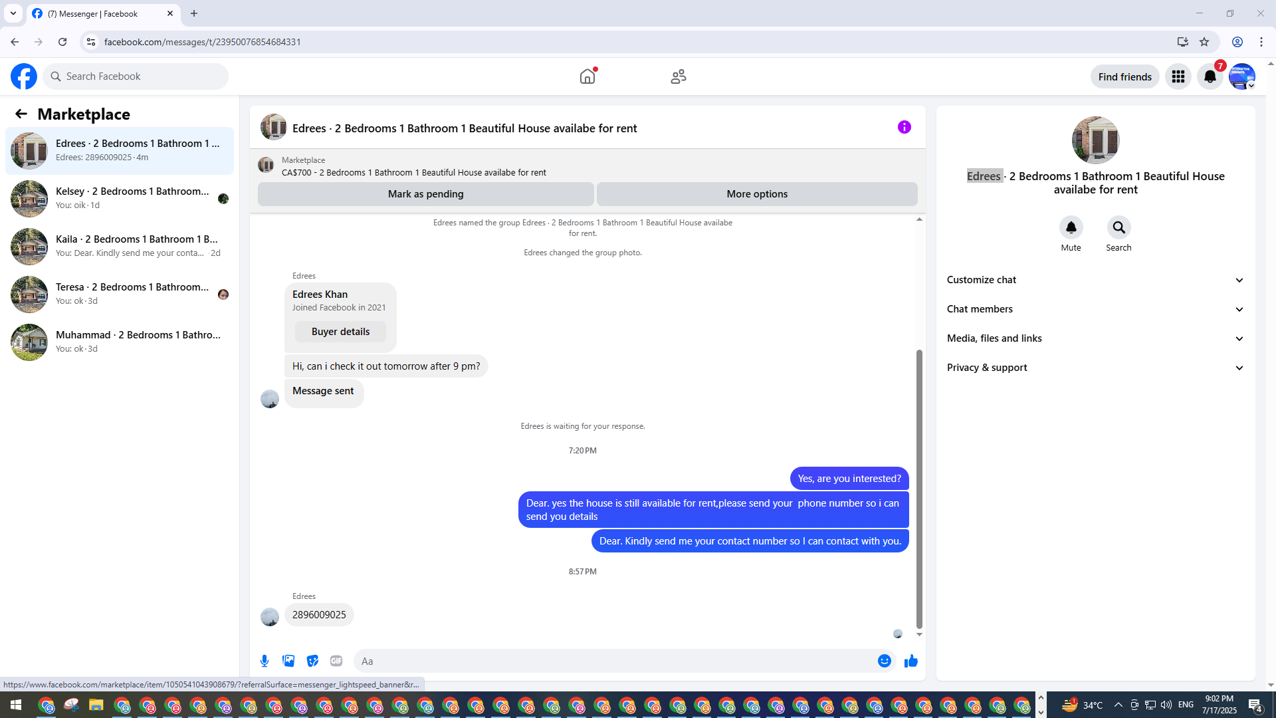Open the emoji picker
The image size is (1276, 718).
click(885, 661)
